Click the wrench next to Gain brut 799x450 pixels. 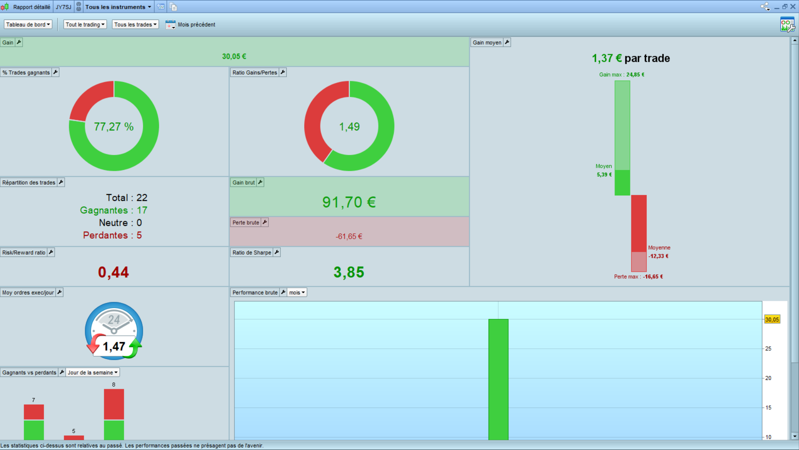[260, 182]
